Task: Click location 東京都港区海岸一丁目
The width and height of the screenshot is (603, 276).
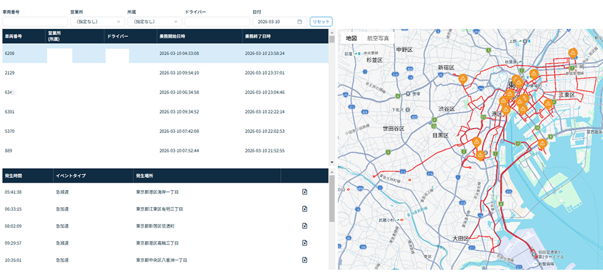Action: pos(157,192)
